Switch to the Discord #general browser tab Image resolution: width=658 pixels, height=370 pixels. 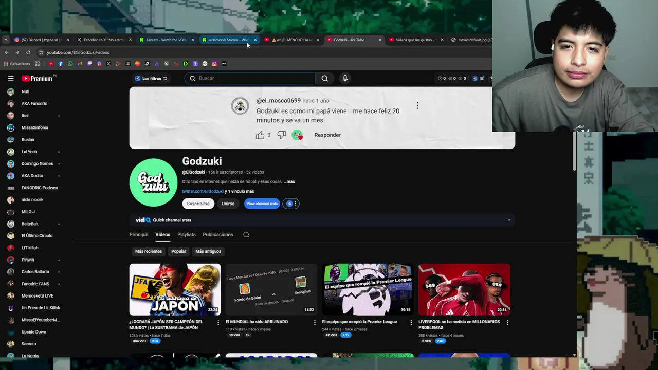tap(42, 40)
